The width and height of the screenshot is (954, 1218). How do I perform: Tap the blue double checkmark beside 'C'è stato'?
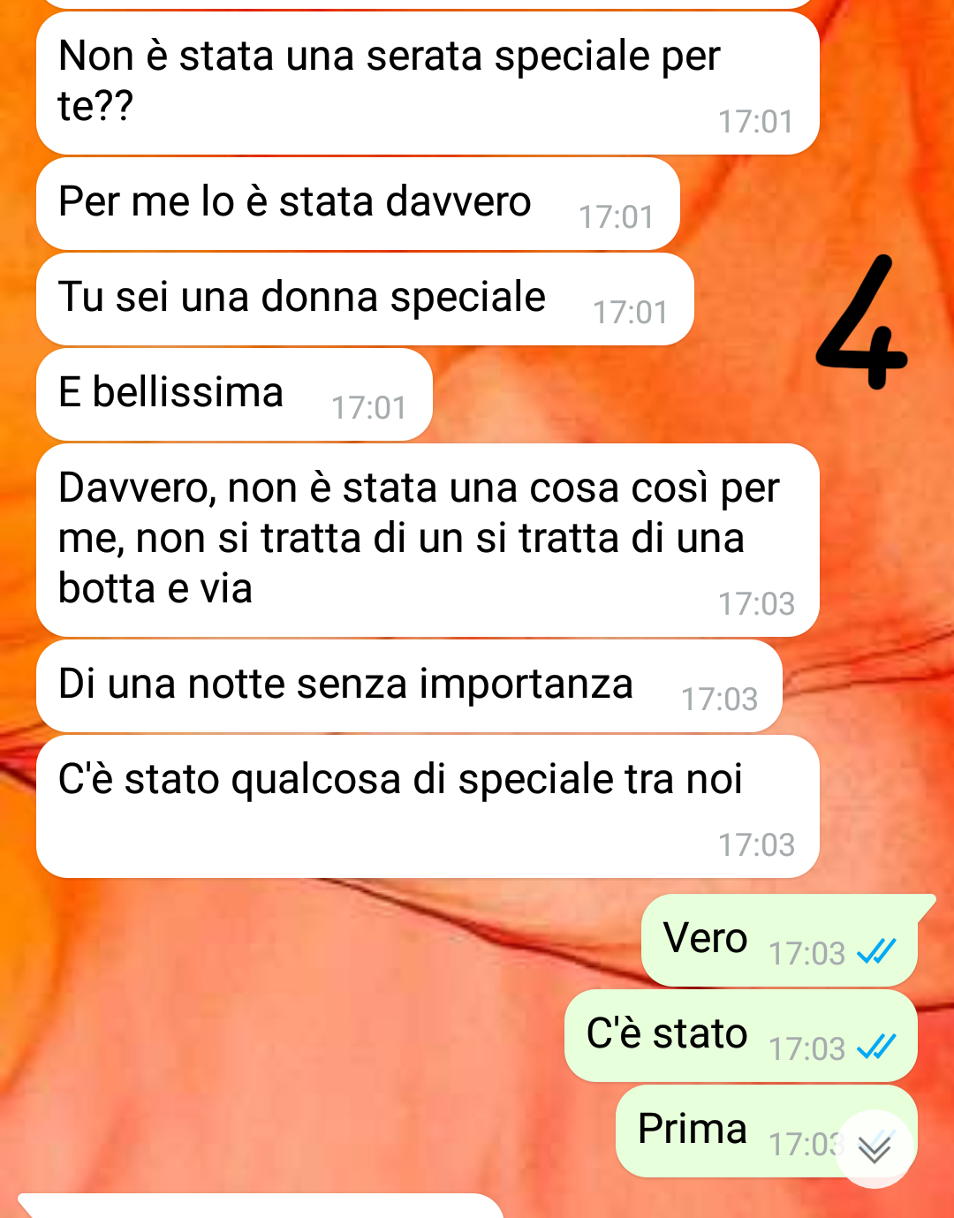(x=876, y=1047)
